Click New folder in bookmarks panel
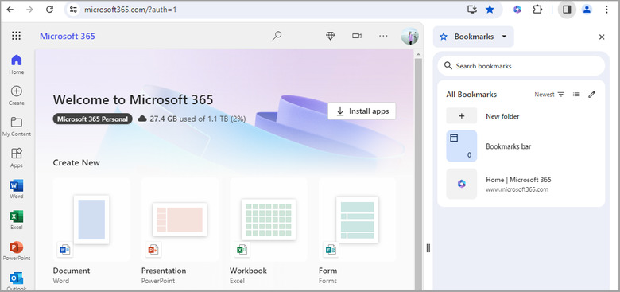This screenshot has width=620, height=292. pos(521,116)
